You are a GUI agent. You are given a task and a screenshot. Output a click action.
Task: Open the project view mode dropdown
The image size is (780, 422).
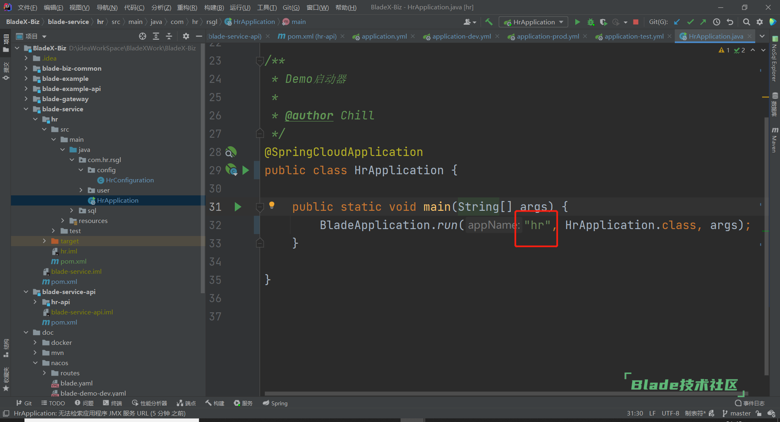tap(31, 36)
